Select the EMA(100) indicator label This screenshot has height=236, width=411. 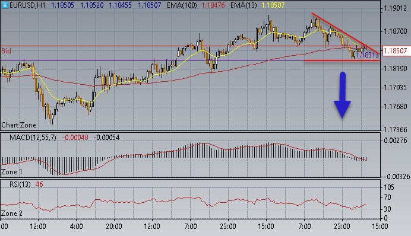[x=182, y=5]
